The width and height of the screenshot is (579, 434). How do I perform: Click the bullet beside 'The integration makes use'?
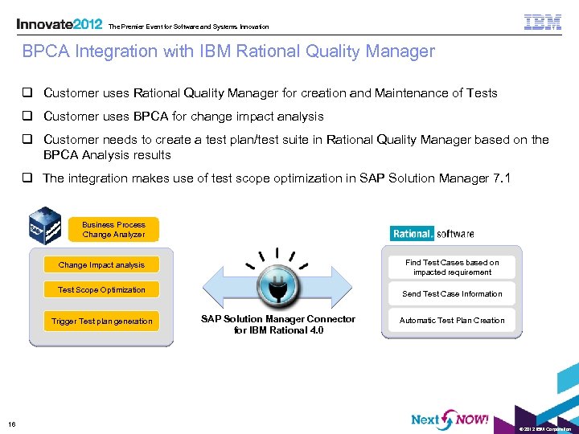pos(27,178)
